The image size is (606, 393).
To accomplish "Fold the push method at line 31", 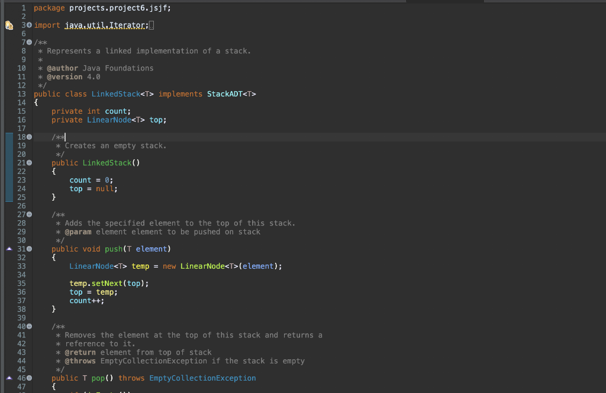I will point(30,249).
